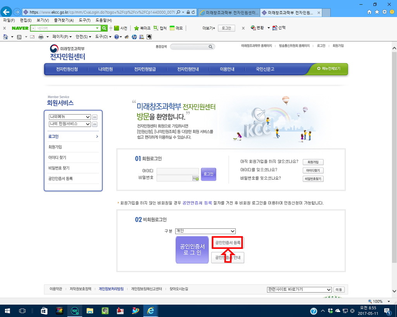Image resolution: width=397 pixels, height=317 pixels.
Task: Click the green Naver search button
Action: (x=104, y=28)
